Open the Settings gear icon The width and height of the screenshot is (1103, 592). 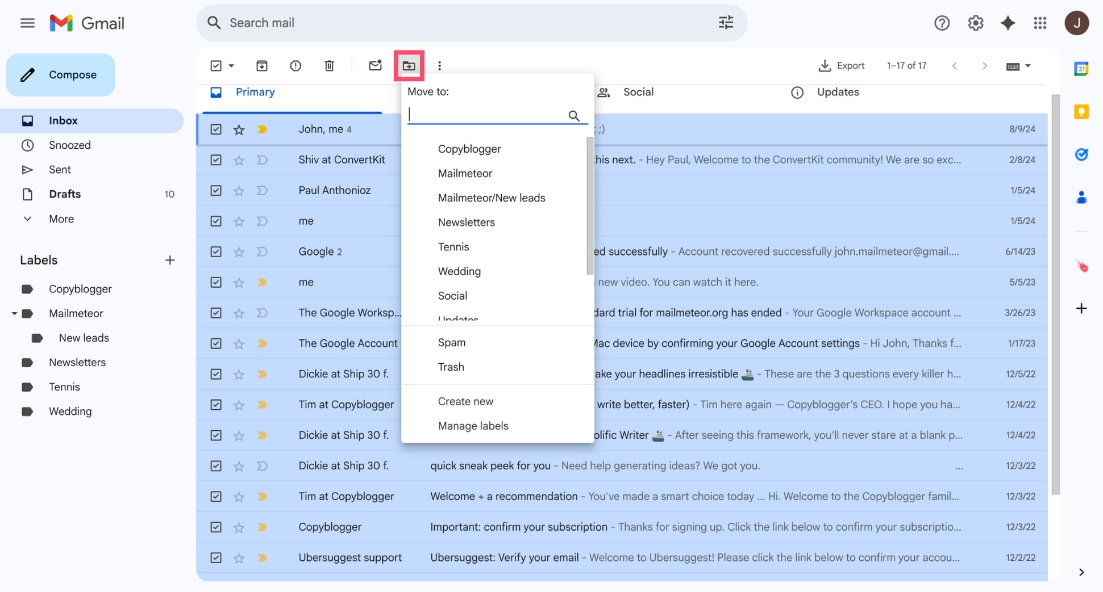[976, 23]
